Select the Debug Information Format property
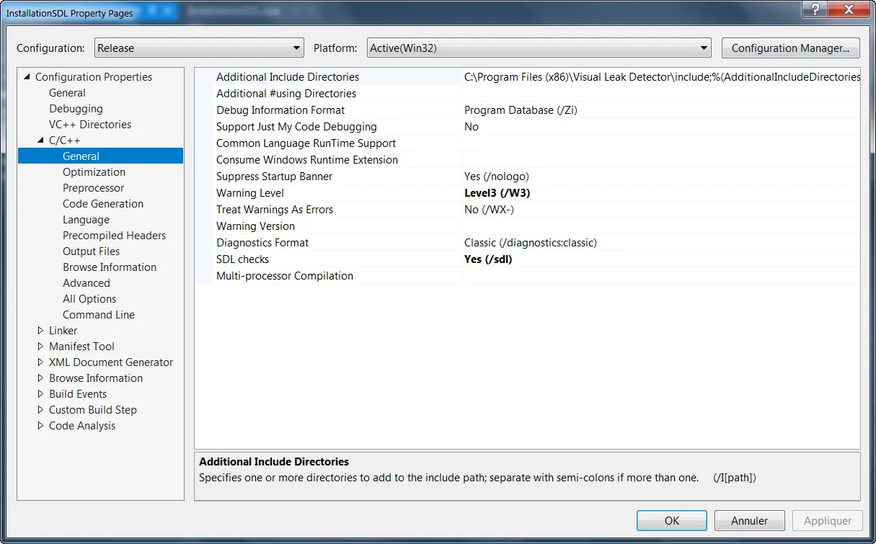This screenshot has width=876, height=544. (x=280, y=110)
